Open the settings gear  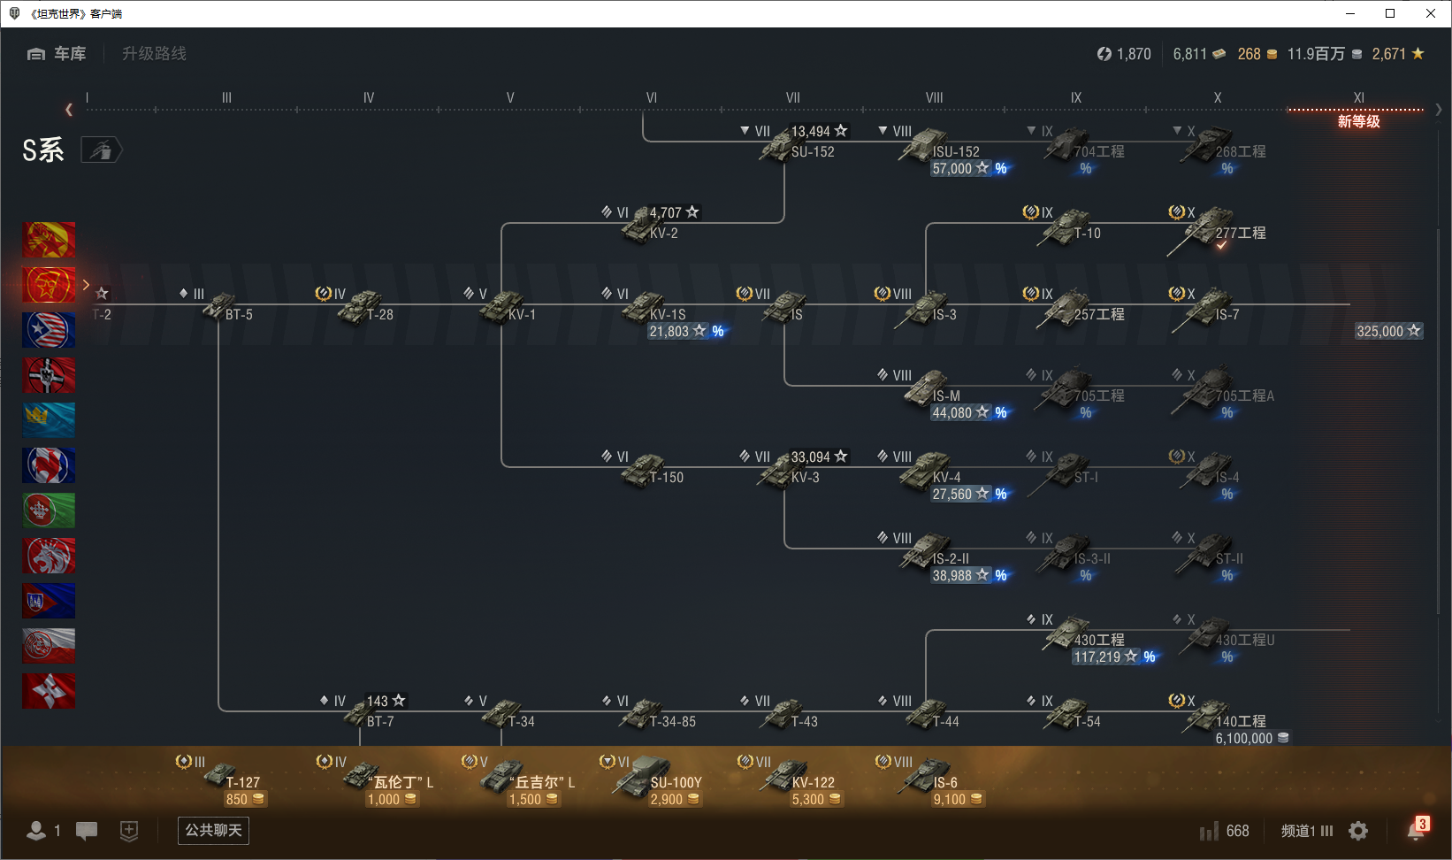tap(1358, 831)
